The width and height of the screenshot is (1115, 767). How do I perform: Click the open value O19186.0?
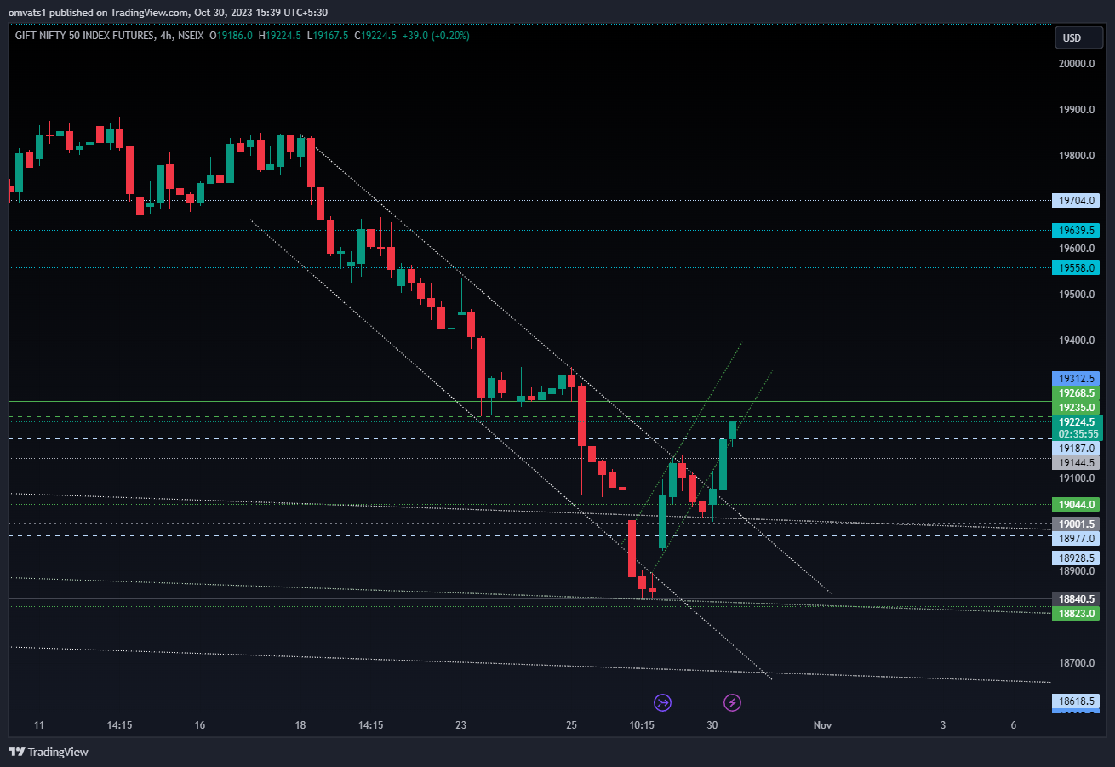(x=232, y=36)
